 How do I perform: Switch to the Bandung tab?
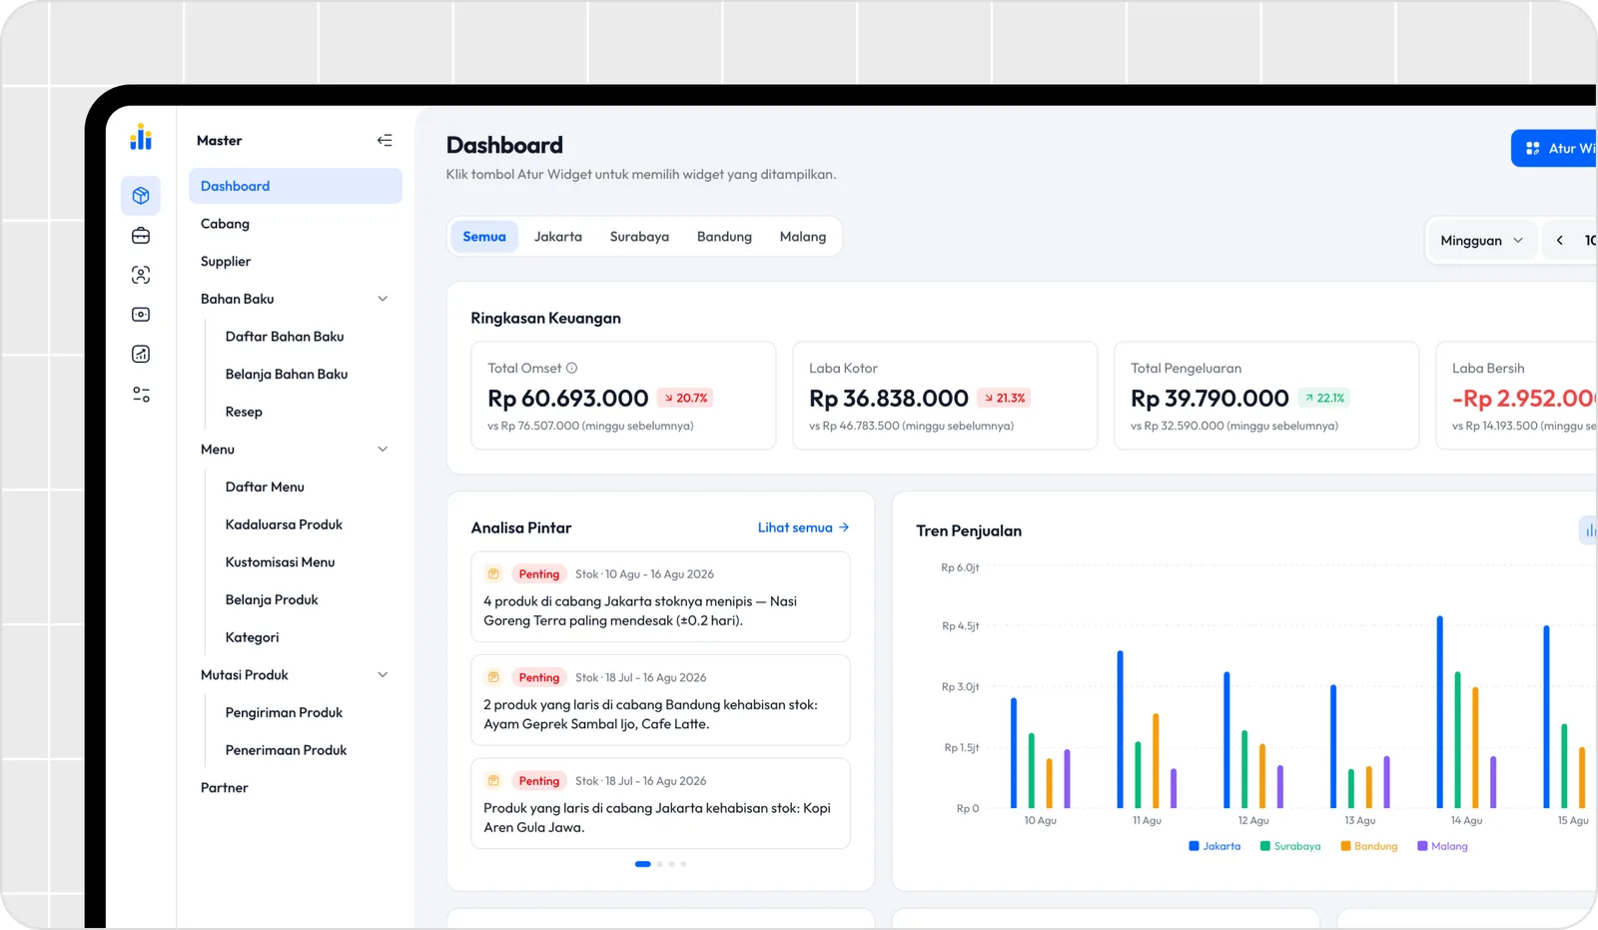coord(724,237)
